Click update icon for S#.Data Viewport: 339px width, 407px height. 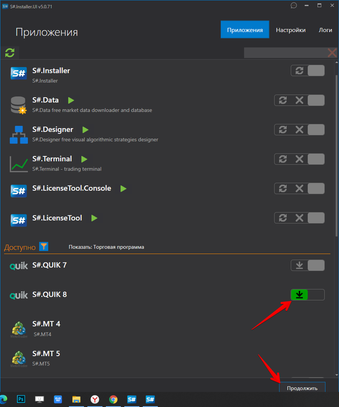pyautogui.click(x=283, y=100)
